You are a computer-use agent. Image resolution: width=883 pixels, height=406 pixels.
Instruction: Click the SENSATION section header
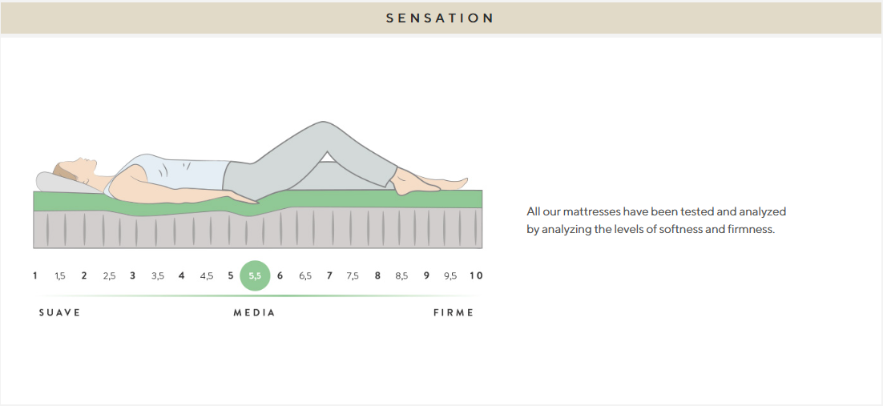click(441, 18)
